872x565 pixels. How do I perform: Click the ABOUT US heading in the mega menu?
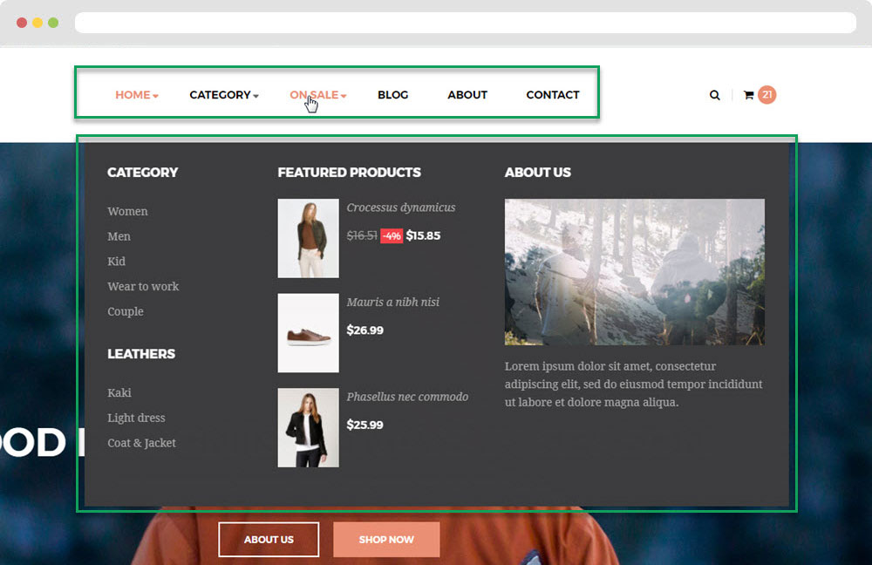pyautogui.click(x=538, y=173)
